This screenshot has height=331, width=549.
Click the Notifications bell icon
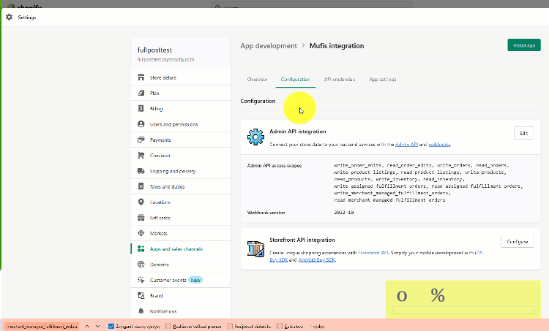tap(141, 311)
